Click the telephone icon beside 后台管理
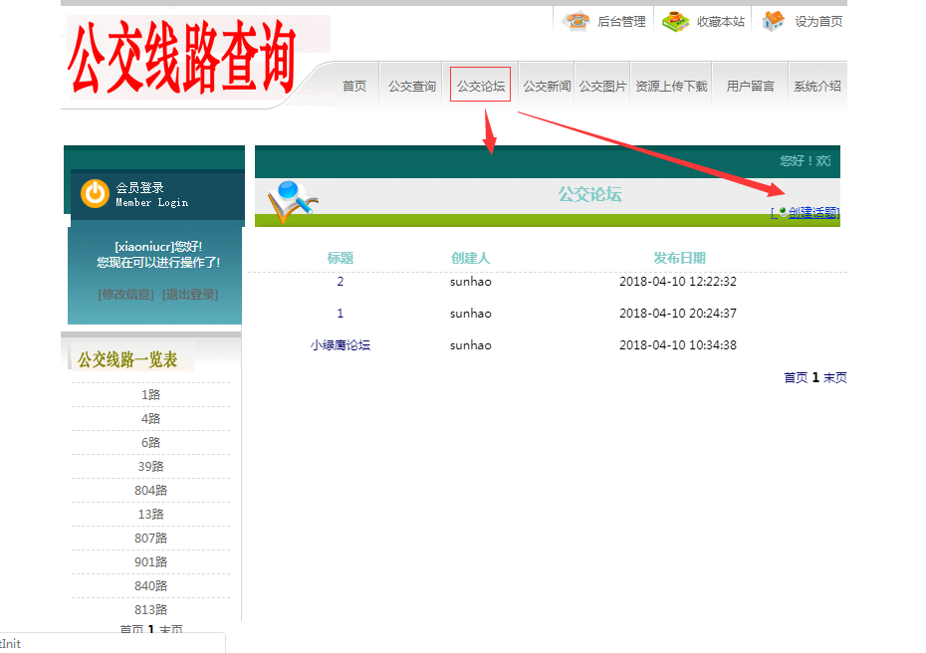Image resolution: width=926 pixels, height=653 pixels. (576, 21)
